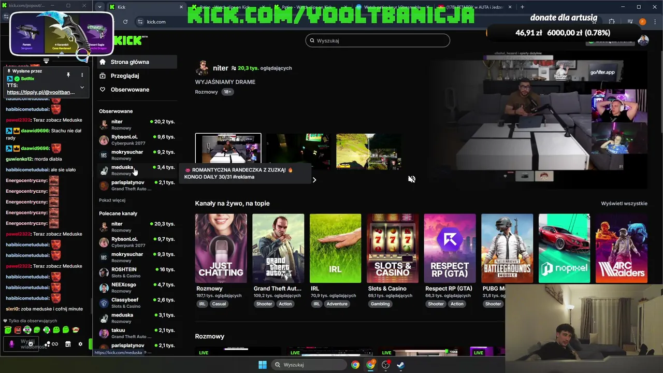The height and width of the screenshot is (373, 663).
Task: Open the Kick user avatar menu
Action: pos(643,40)
